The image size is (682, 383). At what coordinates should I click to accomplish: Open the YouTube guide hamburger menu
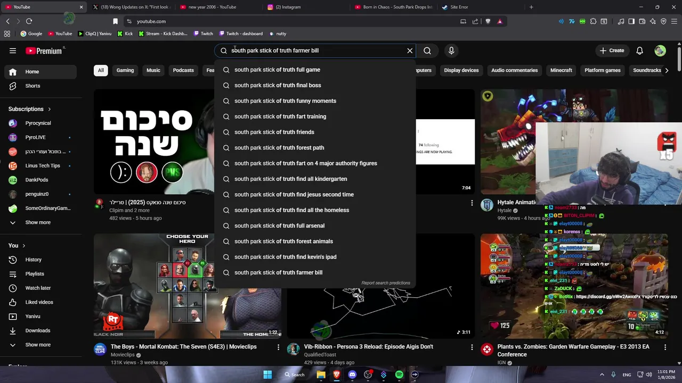tap(13, 51)
